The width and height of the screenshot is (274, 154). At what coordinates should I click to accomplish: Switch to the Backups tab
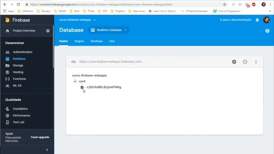97,41
